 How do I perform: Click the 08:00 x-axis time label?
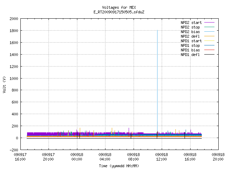133,159
